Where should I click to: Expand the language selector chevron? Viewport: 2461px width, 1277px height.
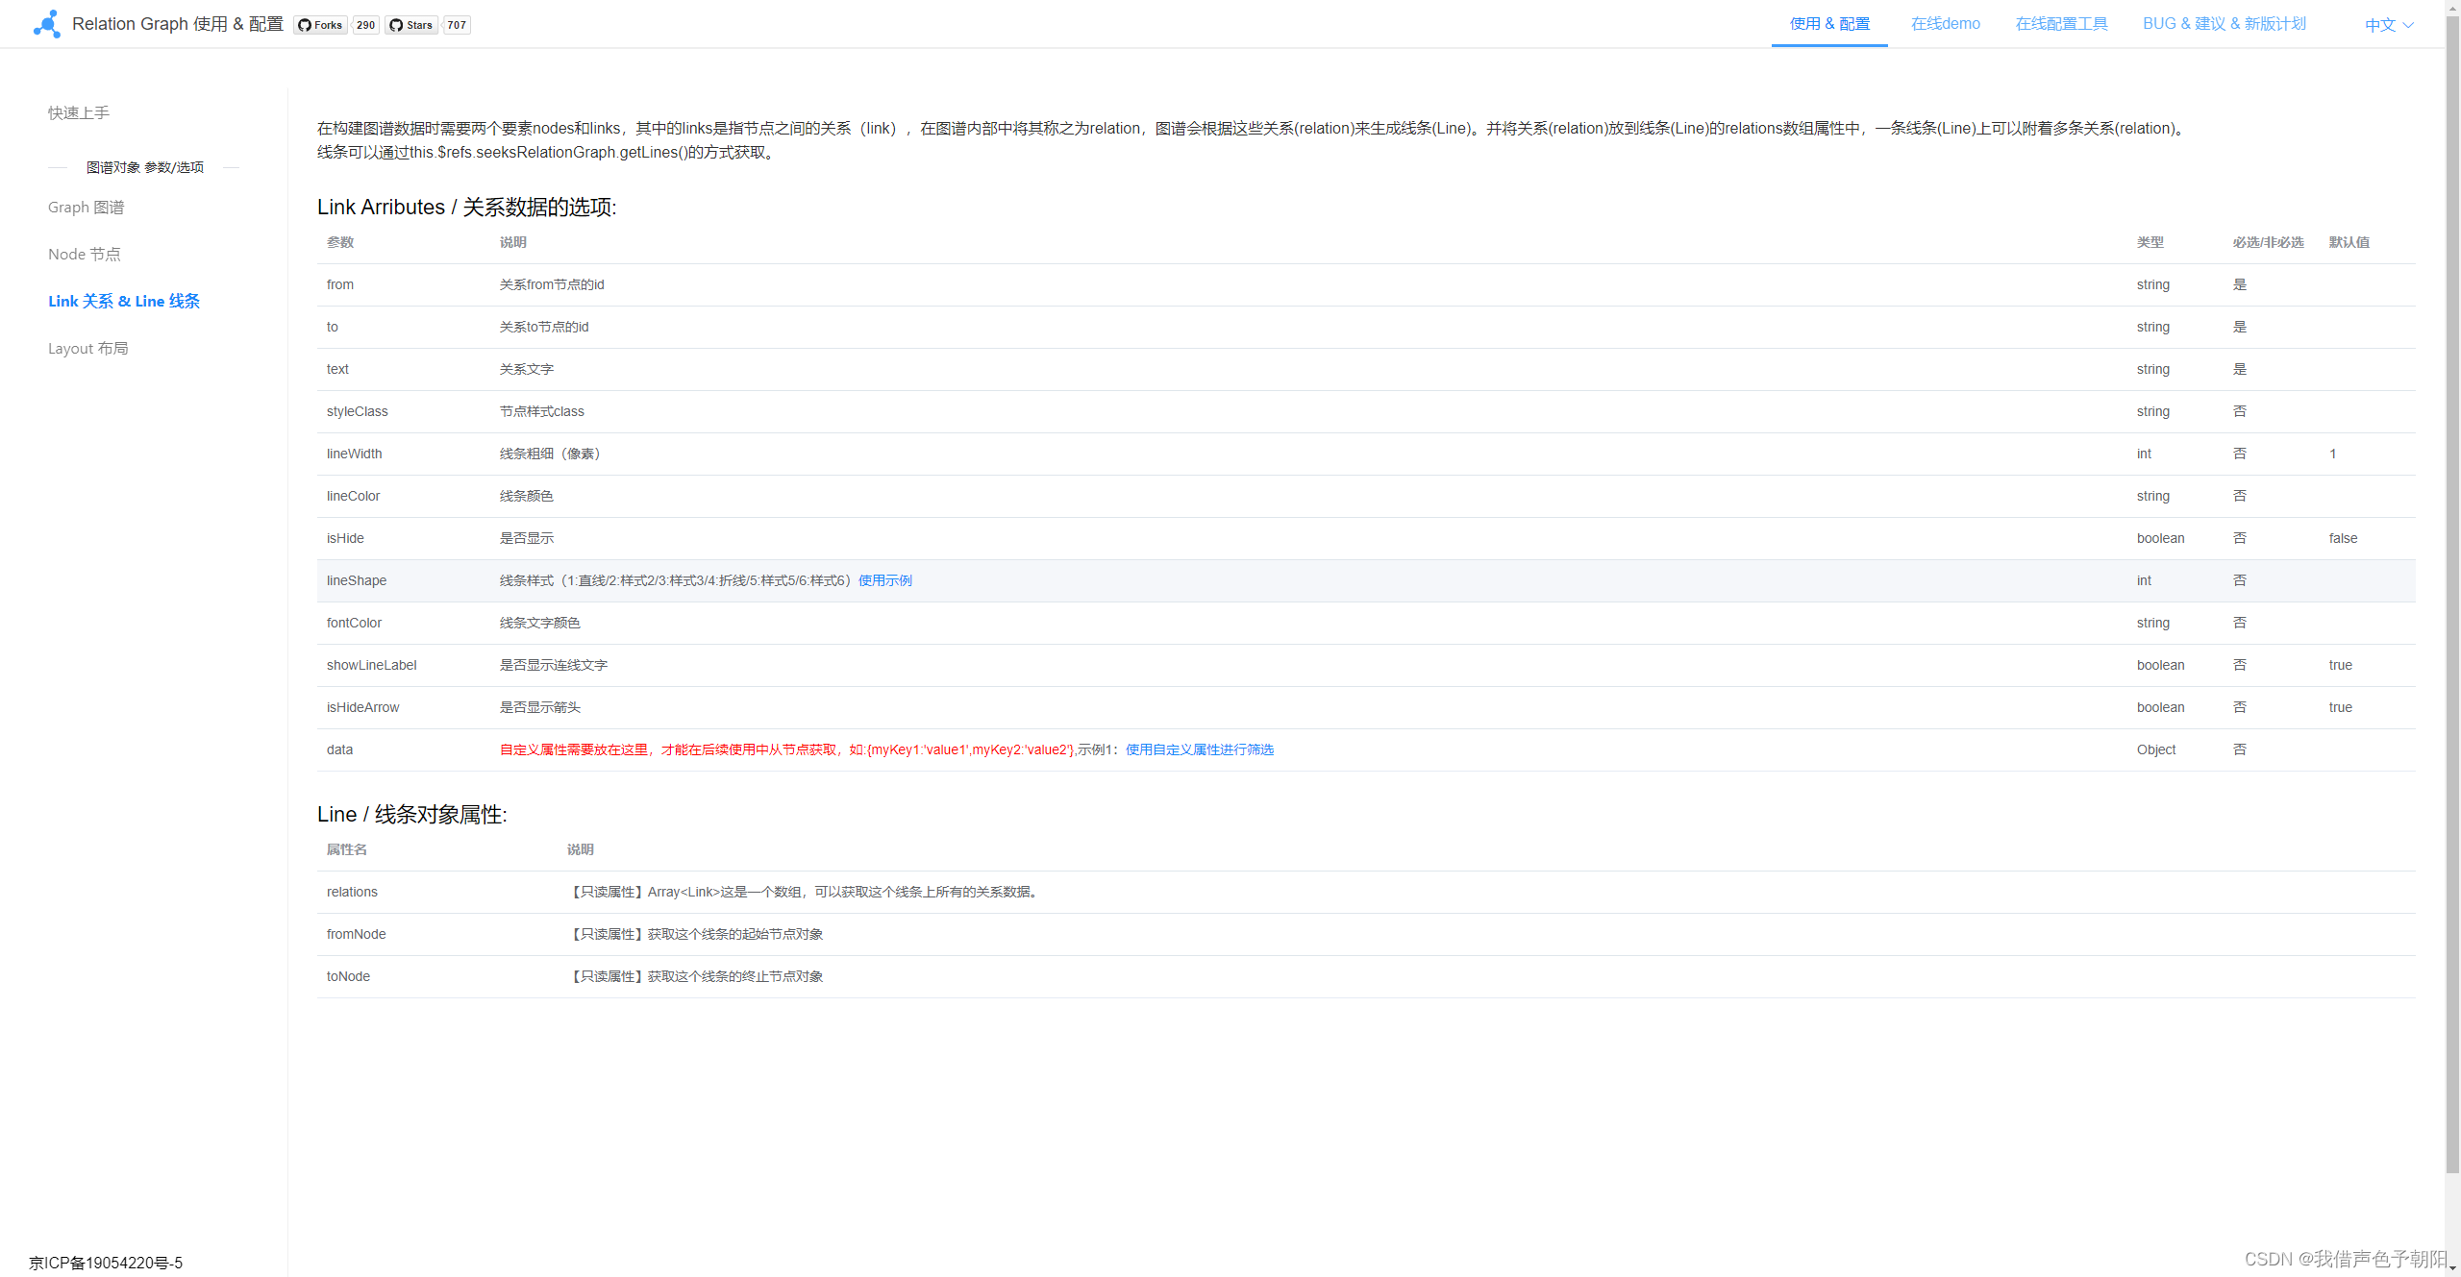click(x=2410, y=25)
